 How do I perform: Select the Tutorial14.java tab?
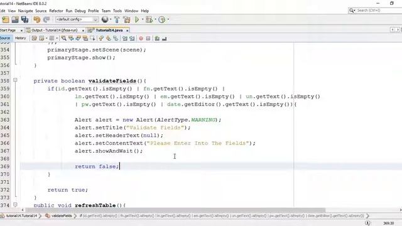point(109,30)
